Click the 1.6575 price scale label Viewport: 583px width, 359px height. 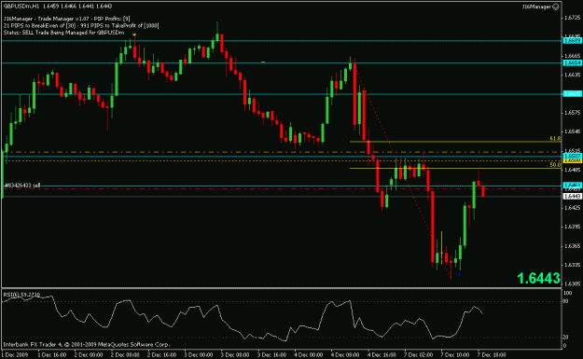tap(573, 112)
